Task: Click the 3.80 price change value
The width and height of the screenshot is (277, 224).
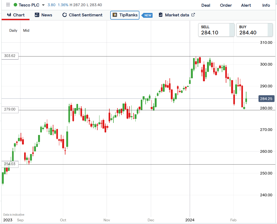Action: (x=51, y=5)
